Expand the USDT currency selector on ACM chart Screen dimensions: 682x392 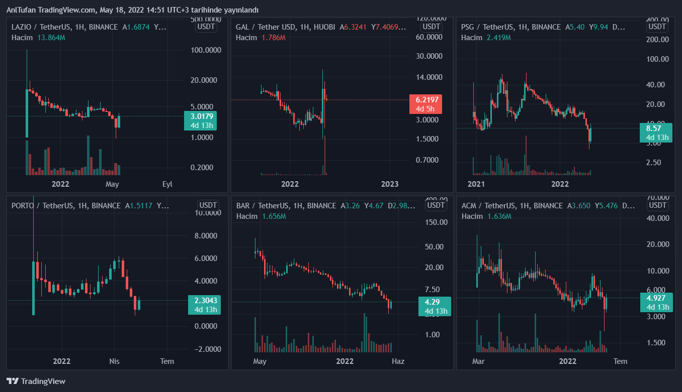(x=658, y=205)
